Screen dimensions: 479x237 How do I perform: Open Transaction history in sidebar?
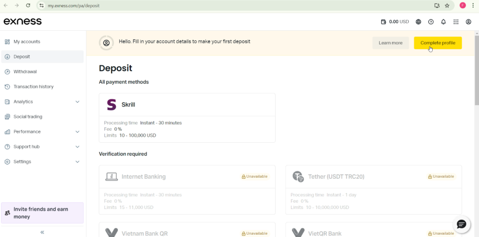coord(43,87)
